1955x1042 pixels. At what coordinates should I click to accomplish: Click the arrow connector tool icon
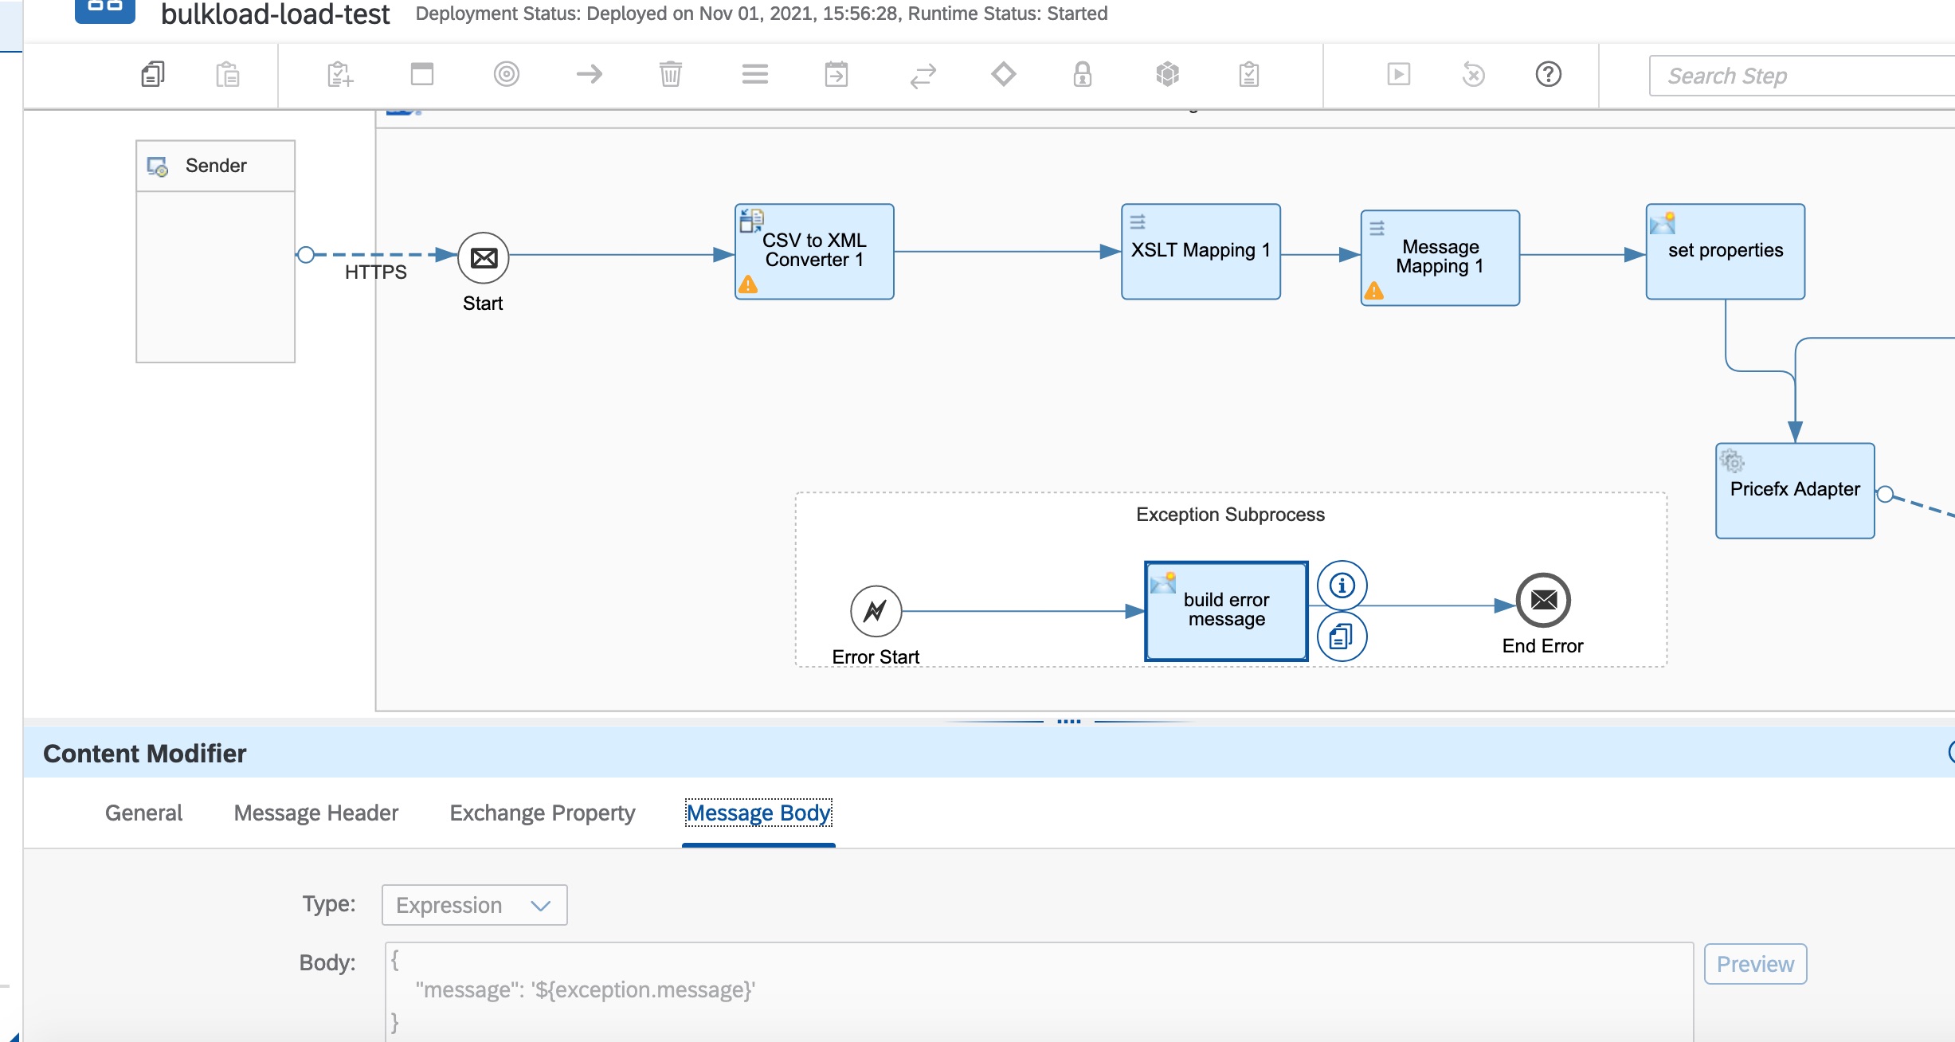click(589, 75)
